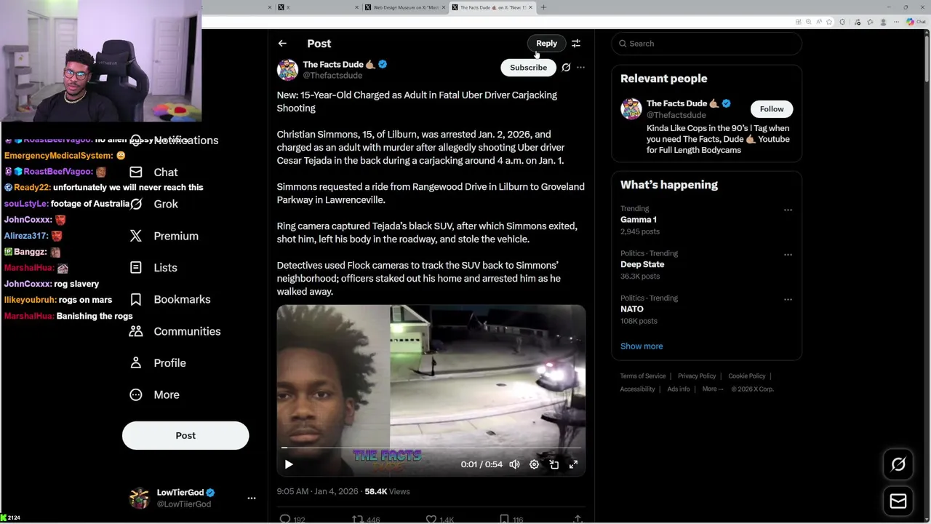Click the Grok action icon beside Subscribe
The width and height of the screenshot is (931, 524).
tap(566, 68)
